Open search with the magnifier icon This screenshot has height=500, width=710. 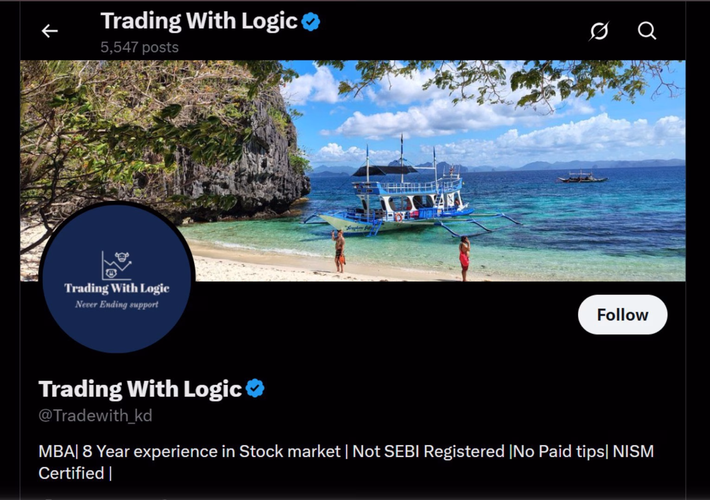647,31
